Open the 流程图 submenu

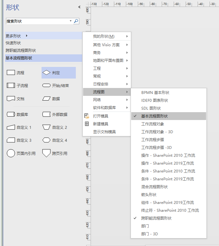point(107,92)
